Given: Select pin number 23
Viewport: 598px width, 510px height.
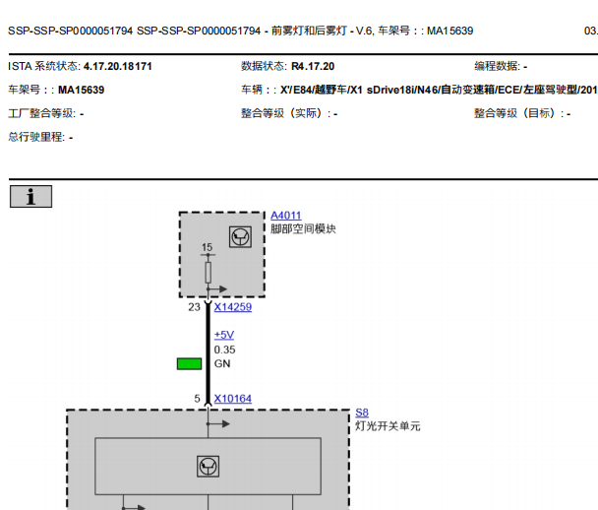Looking at the screenshot, I should tap(194, 307).
